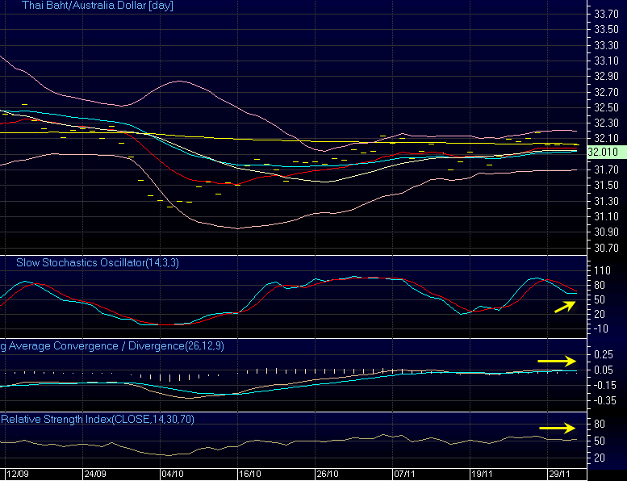Select the 26/10 date marker
The width and height of the screenshot is (627, 481).
[327, 474]
